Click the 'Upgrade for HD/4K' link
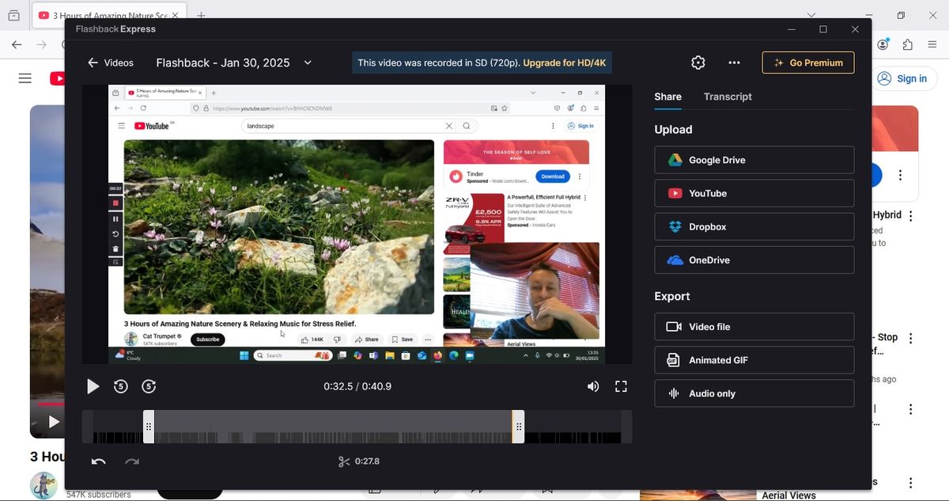The width and height of the screenshot is (949, 501). coord(565,62)
